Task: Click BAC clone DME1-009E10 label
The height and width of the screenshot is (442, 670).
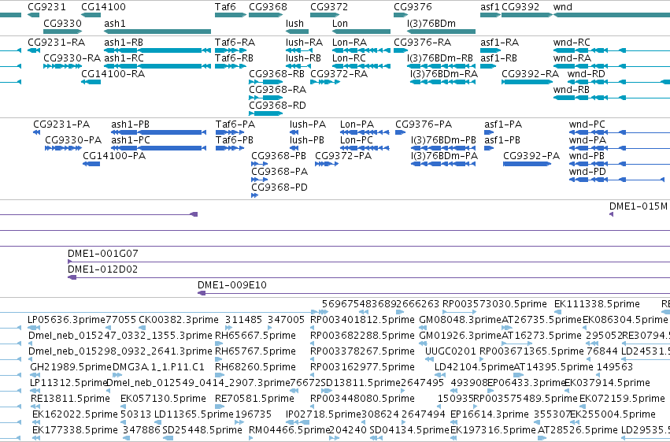Action: [x=232, y=285]
